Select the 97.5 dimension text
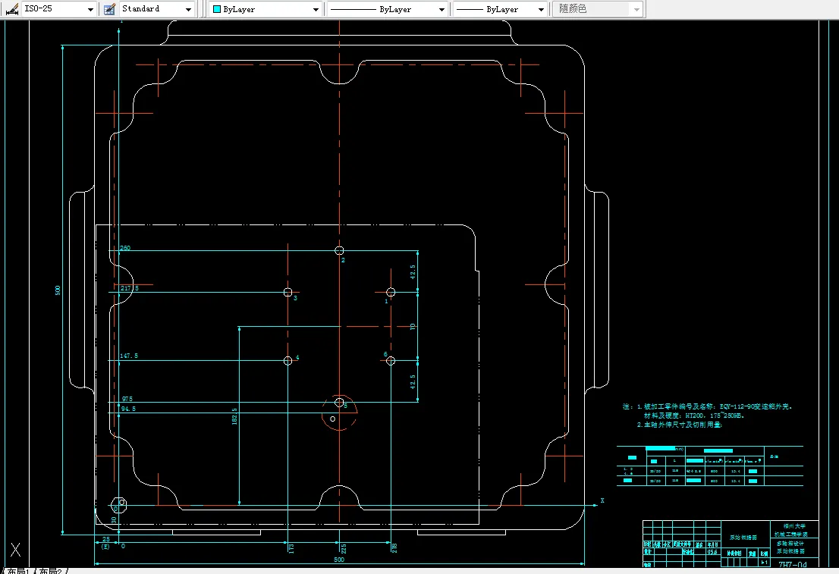 pos(127,399)
